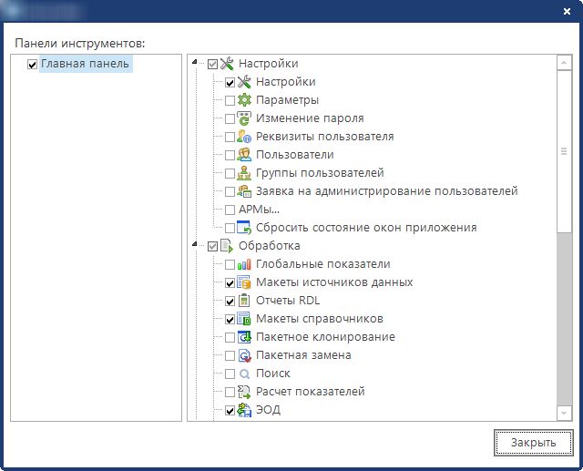Screen dimensions: 583x471
Task: Uncheck the Макеты справочников checkbox
Action: coord(230,319)
